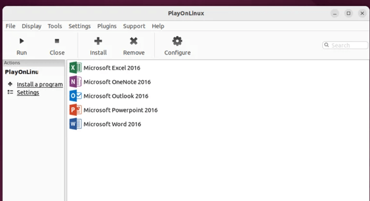Select the Microsoft Word 2016 icon

(75, 124)
